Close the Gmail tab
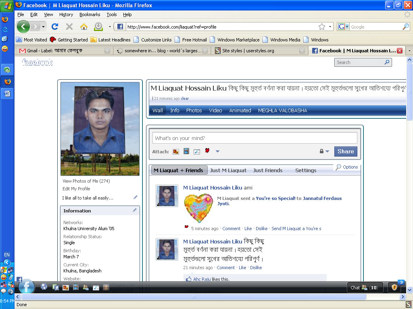The image size is (413, 309). point(107,51)
